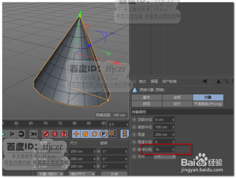Switch to the 基本 tab
236x178 pixels.
click(147, 97)
